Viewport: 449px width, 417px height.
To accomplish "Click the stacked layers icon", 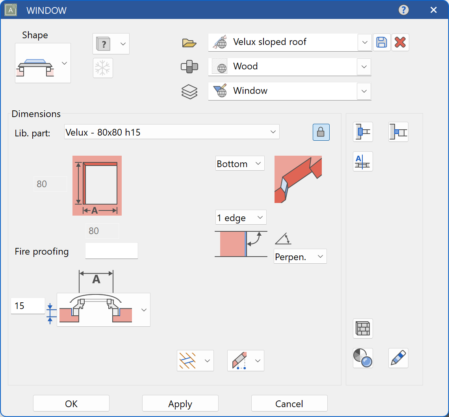I will (189, 92).
